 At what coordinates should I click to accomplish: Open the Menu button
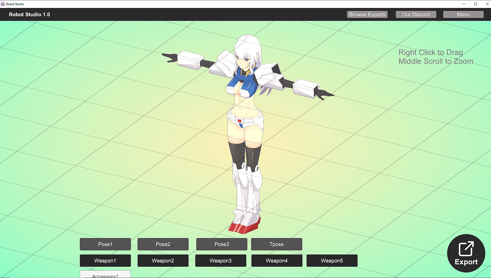click(x=463, y=14)
